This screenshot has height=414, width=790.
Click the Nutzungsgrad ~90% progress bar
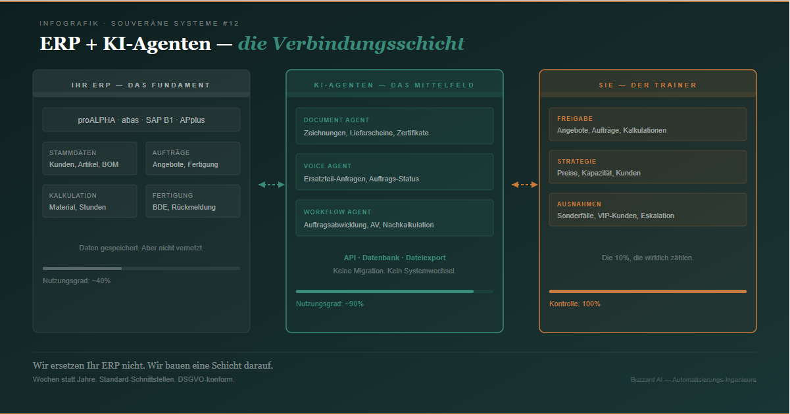pos(394,290)
